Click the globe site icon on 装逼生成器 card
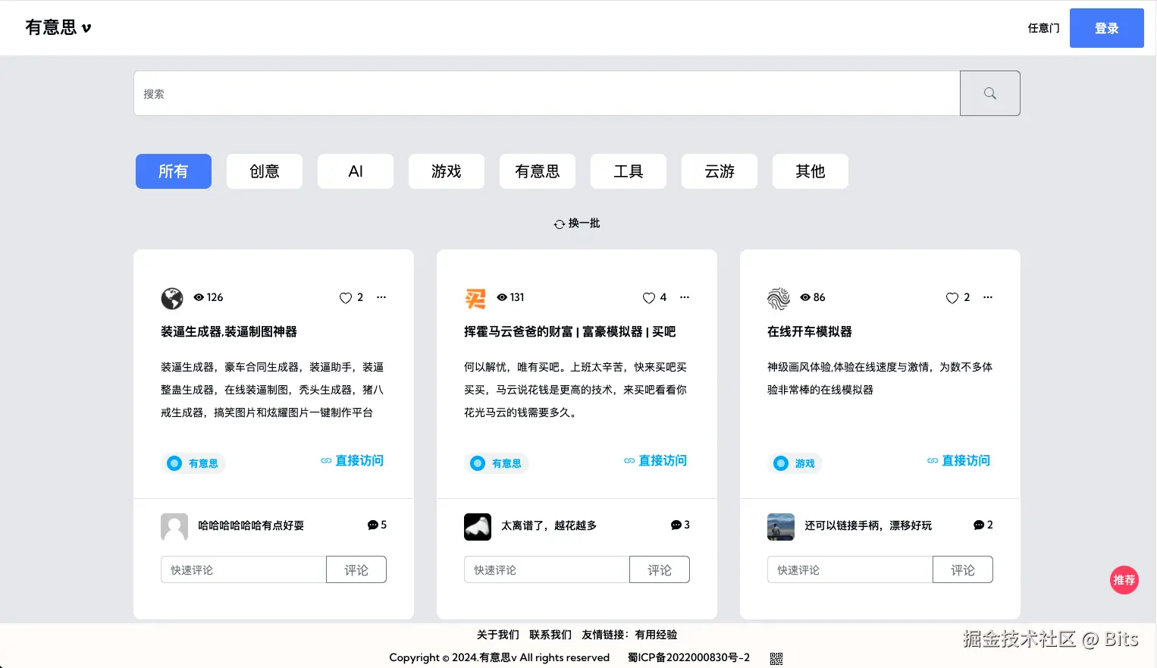Screen dimensions: 1157x668 pyautogui.click(x=172, y=298)
